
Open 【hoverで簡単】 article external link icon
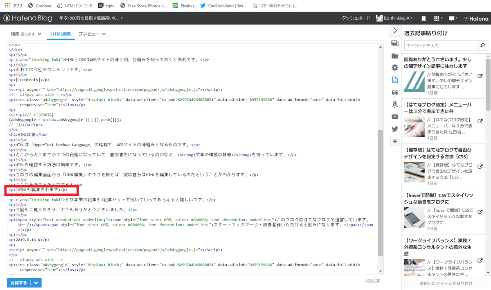[480, 212]
